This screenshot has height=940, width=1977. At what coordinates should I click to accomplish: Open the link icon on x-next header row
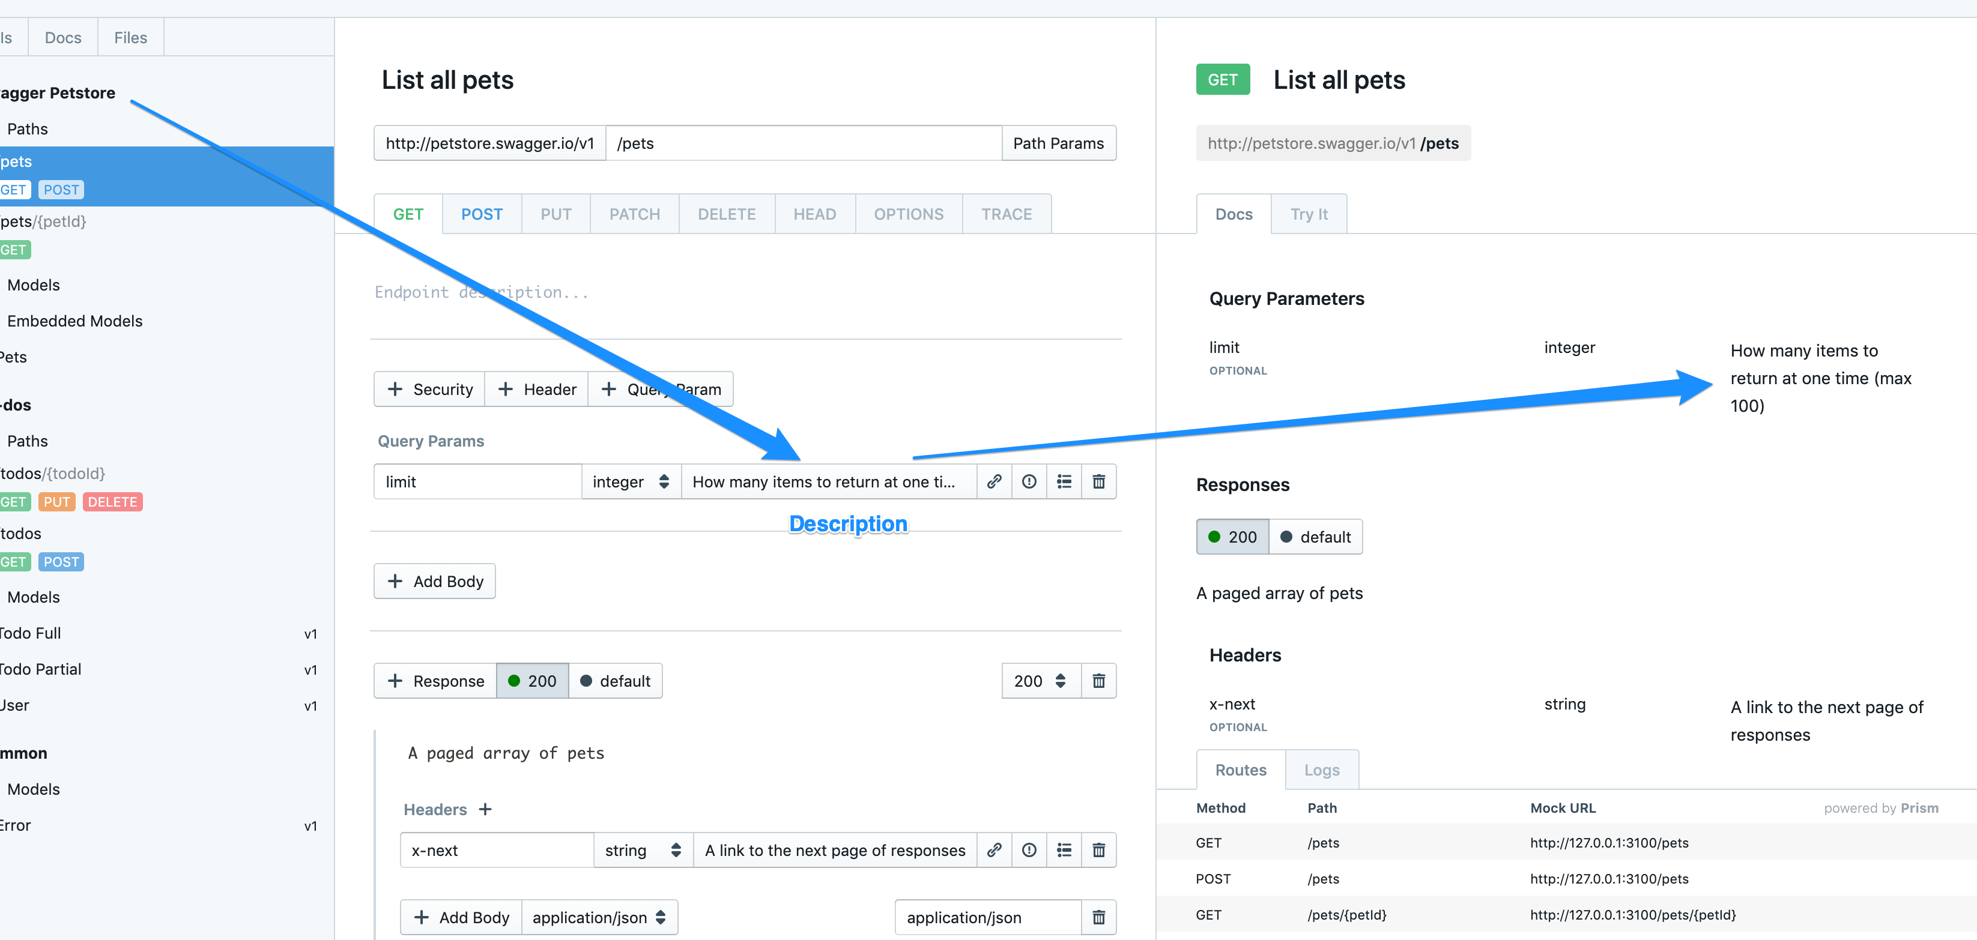pyautogui.click(x=994, y=850)
